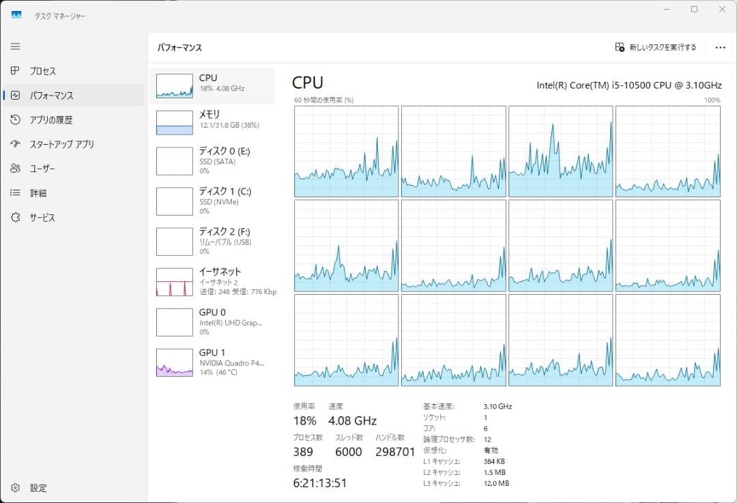Click the top-left CPU core graph
The image size is (737, 503).
click(346, 151)
